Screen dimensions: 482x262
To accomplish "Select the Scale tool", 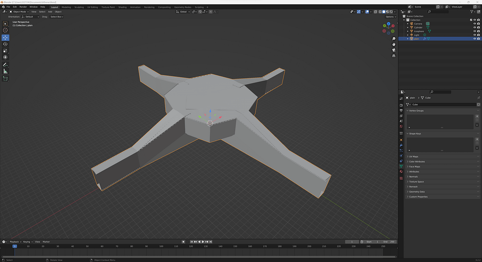I will 6,51.
